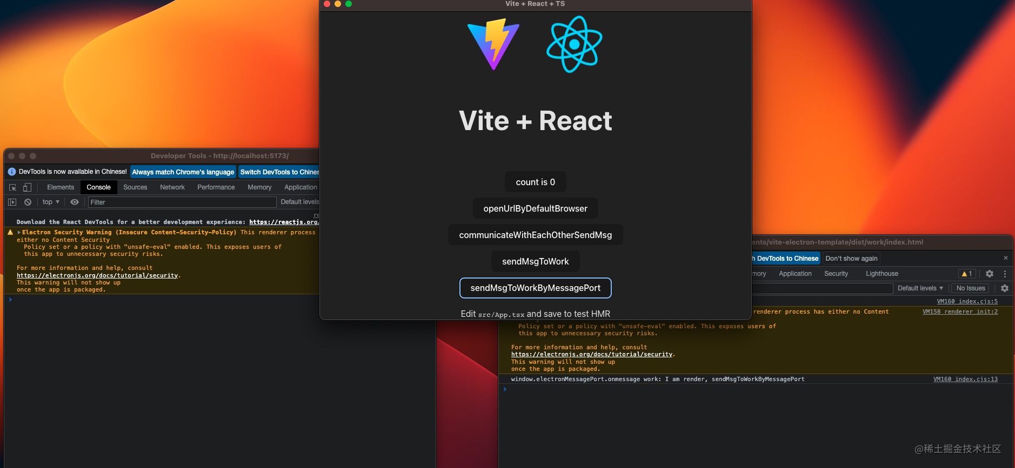
Task: Open electronjs security tutorial link in right console
Action: click(592, 355)
